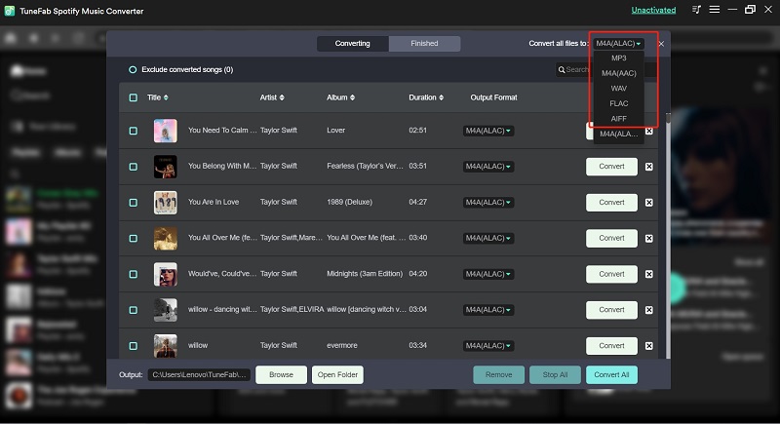Remove 'You Belong With Me' using X icon
This screenshot has height=424, width=780.
tap(649, 167)
